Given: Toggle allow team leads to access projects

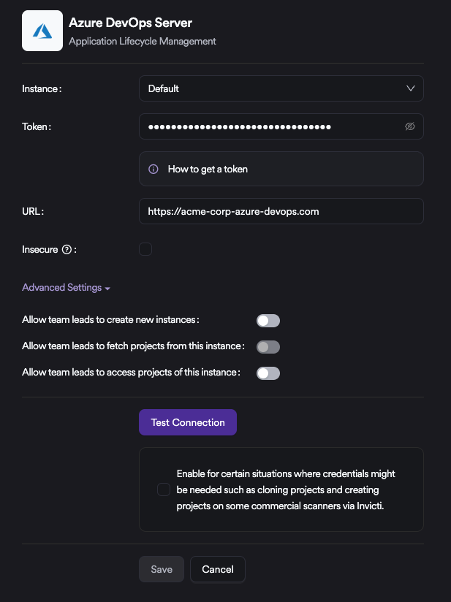Looking at the screenshot, I should tap(268, 373).
